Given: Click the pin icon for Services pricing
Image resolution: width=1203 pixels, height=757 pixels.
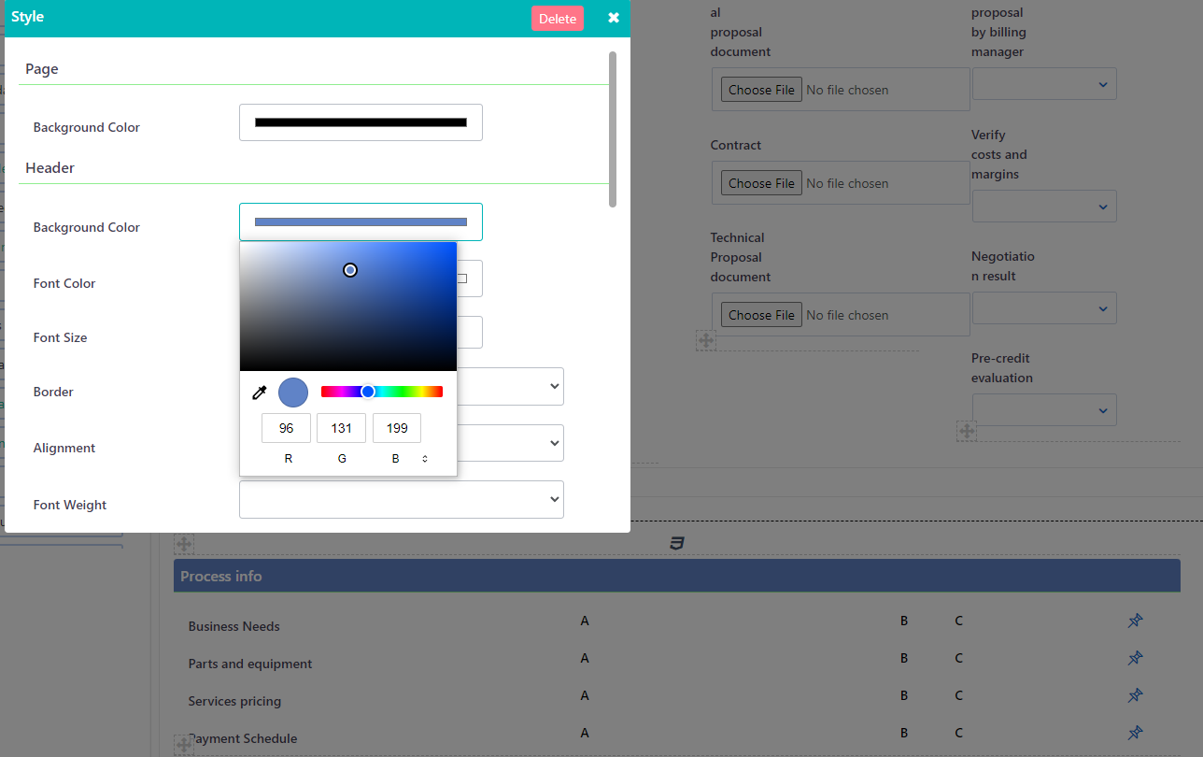Looking at the screenshot, I should coord(1135,695).
